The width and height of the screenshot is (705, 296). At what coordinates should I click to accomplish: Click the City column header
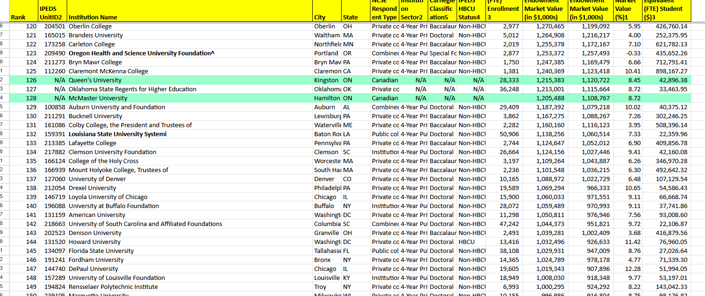(x=327, y=11)
